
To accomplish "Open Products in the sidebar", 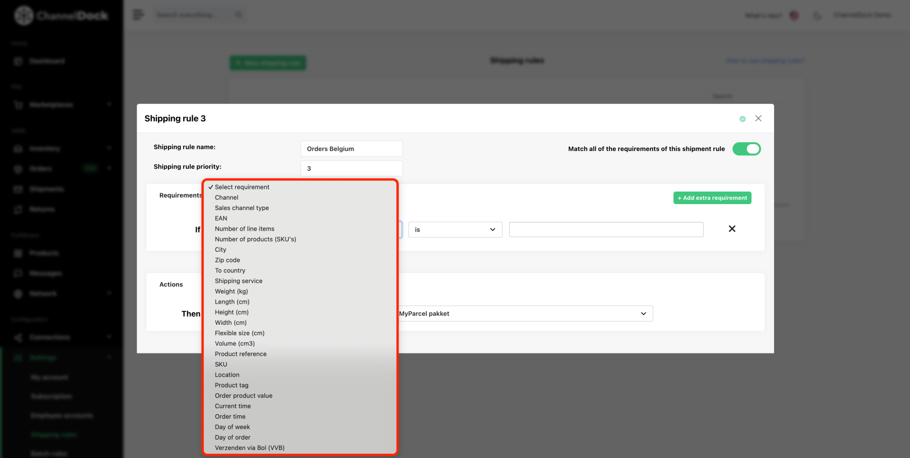I will point(44,253).
